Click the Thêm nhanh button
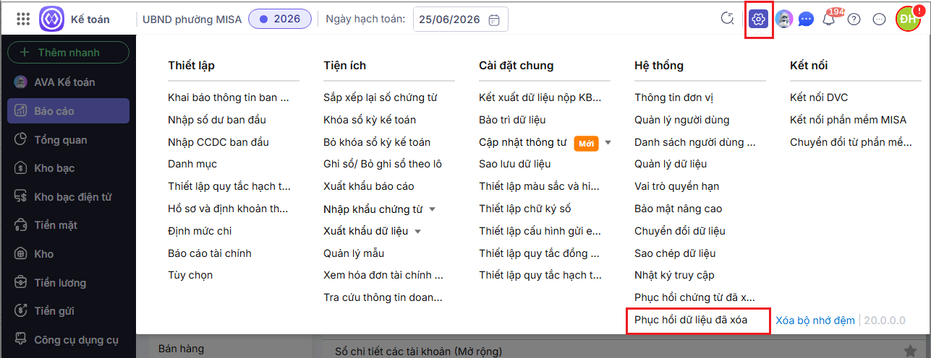This screenshot has height=358, width=931. (x=68, y=53)
